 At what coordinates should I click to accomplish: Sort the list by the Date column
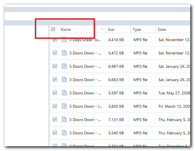click(x=162, y=29)
